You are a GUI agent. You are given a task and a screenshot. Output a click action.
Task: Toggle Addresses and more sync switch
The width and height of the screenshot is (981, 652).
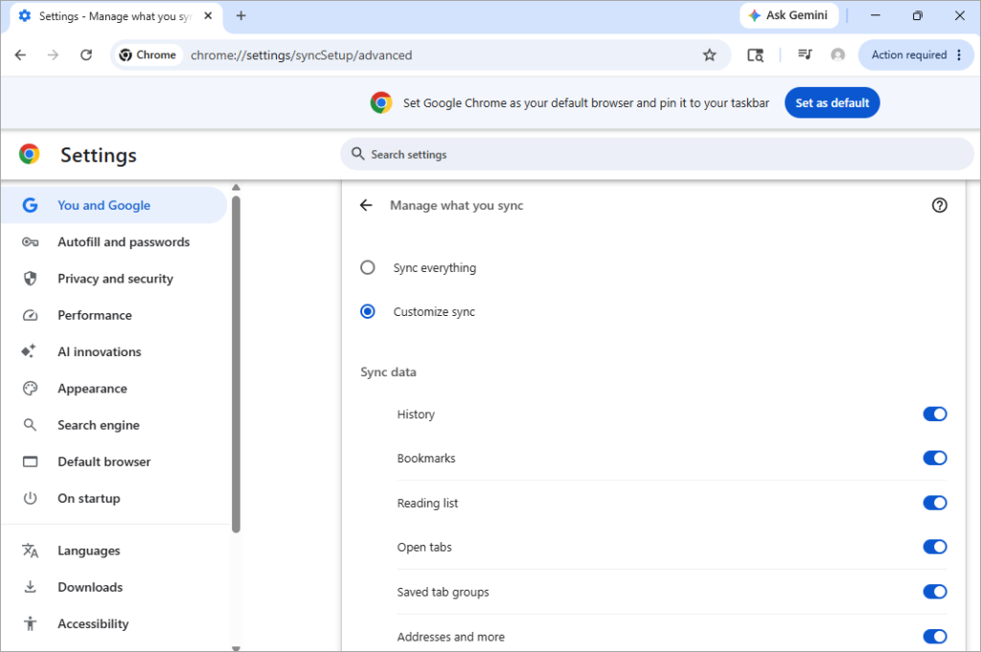coord(935,637)
